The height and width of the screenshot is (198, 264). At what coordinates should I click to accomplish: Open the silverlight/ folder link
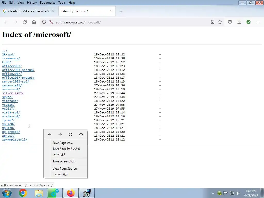[13, 93]
